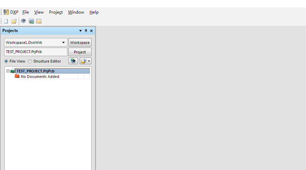Screen dimensions: 306x170
Task: Expand arrow beside view options button
Action: point(89,61)
